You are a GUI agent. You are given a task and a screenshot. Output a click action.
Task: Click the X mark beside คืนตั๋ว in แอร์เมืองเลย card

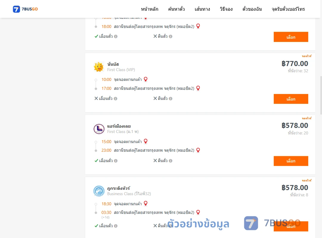tap(155, 161)
